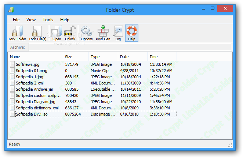The width and height of the screenshot is (243, 158).
Task: Select the Softpedia Archive.jar file name
Action: point(35,89)
